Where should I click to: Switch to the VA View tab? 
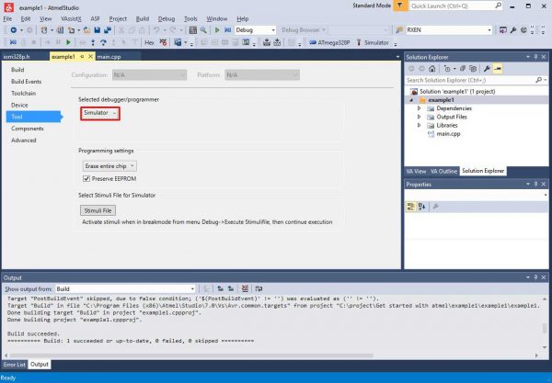pos(416,171)
